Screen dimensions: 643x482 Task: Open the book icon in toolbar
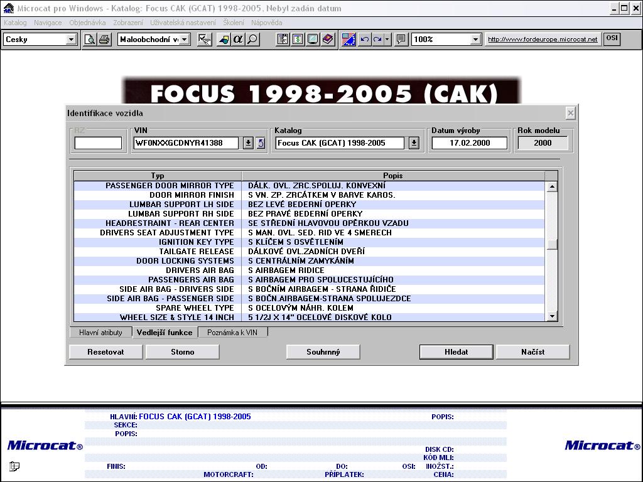coord(328,40)
